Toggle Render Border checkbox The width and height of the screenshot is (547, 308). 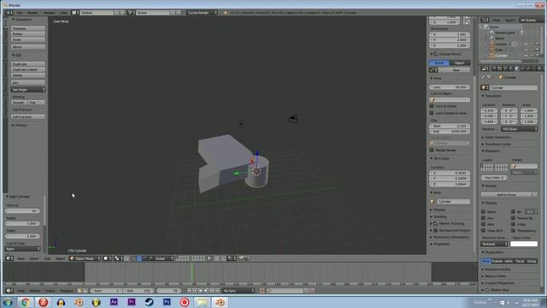click(432, 151)
